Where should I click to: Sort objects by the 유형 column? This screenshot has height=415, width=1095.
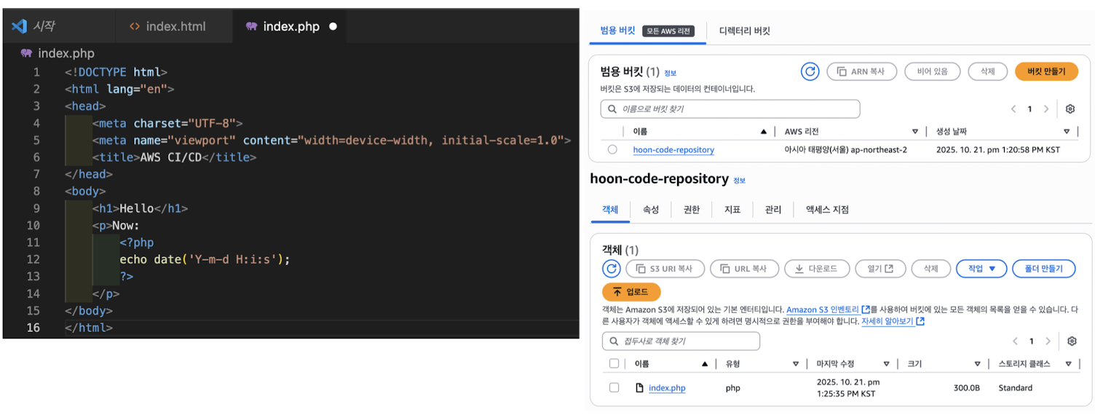pyautogui.click(x=794, y=363)
